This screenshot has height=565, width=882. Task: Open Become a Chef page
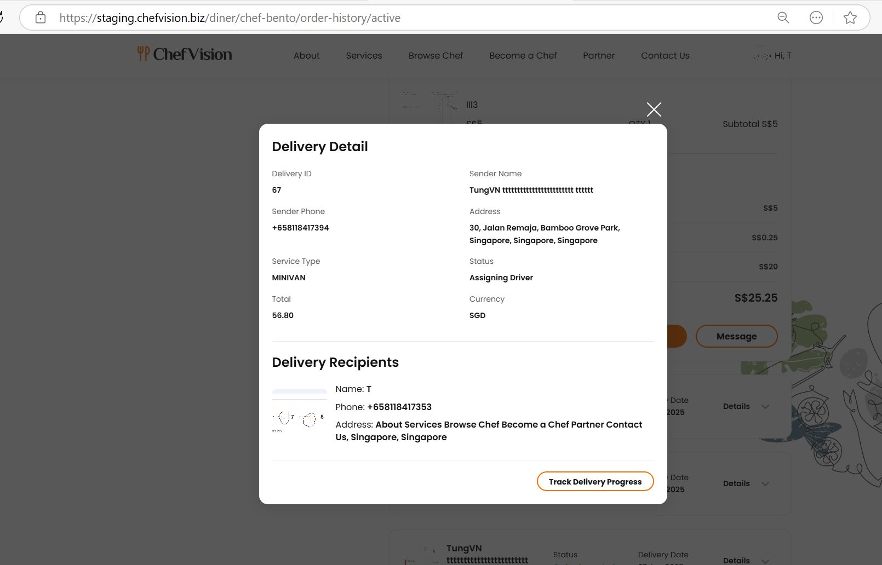click(x=523, y=56)
